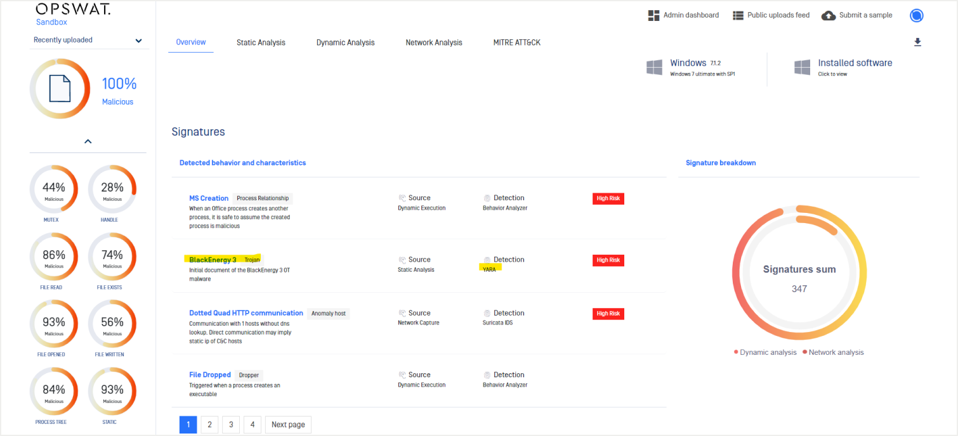Click the Anomaly host tag
The width and height of the screenshot is (958, 436).
329,314
